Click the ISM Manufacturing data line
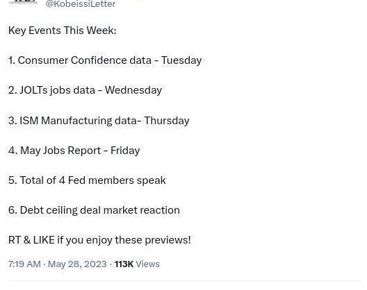The height and width of the screenshot is (290, 367). pos(99,121)
